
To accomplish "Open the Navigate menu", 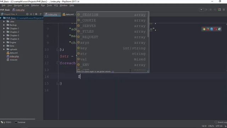I will click(18, 6).
